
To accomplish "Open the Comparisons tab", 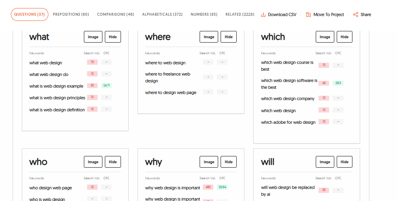I will (115, 14).
